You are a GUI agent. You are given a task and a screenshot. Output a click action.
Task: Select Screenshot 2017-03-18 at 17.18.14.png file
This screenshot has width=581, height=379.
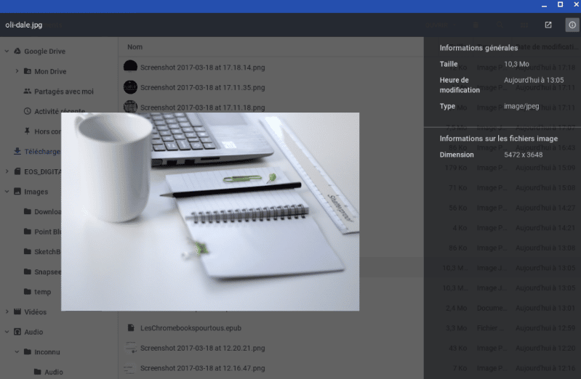[x=202, y=67]
